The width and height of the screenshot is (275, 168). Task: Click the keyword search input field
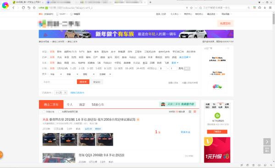point(59,82)
